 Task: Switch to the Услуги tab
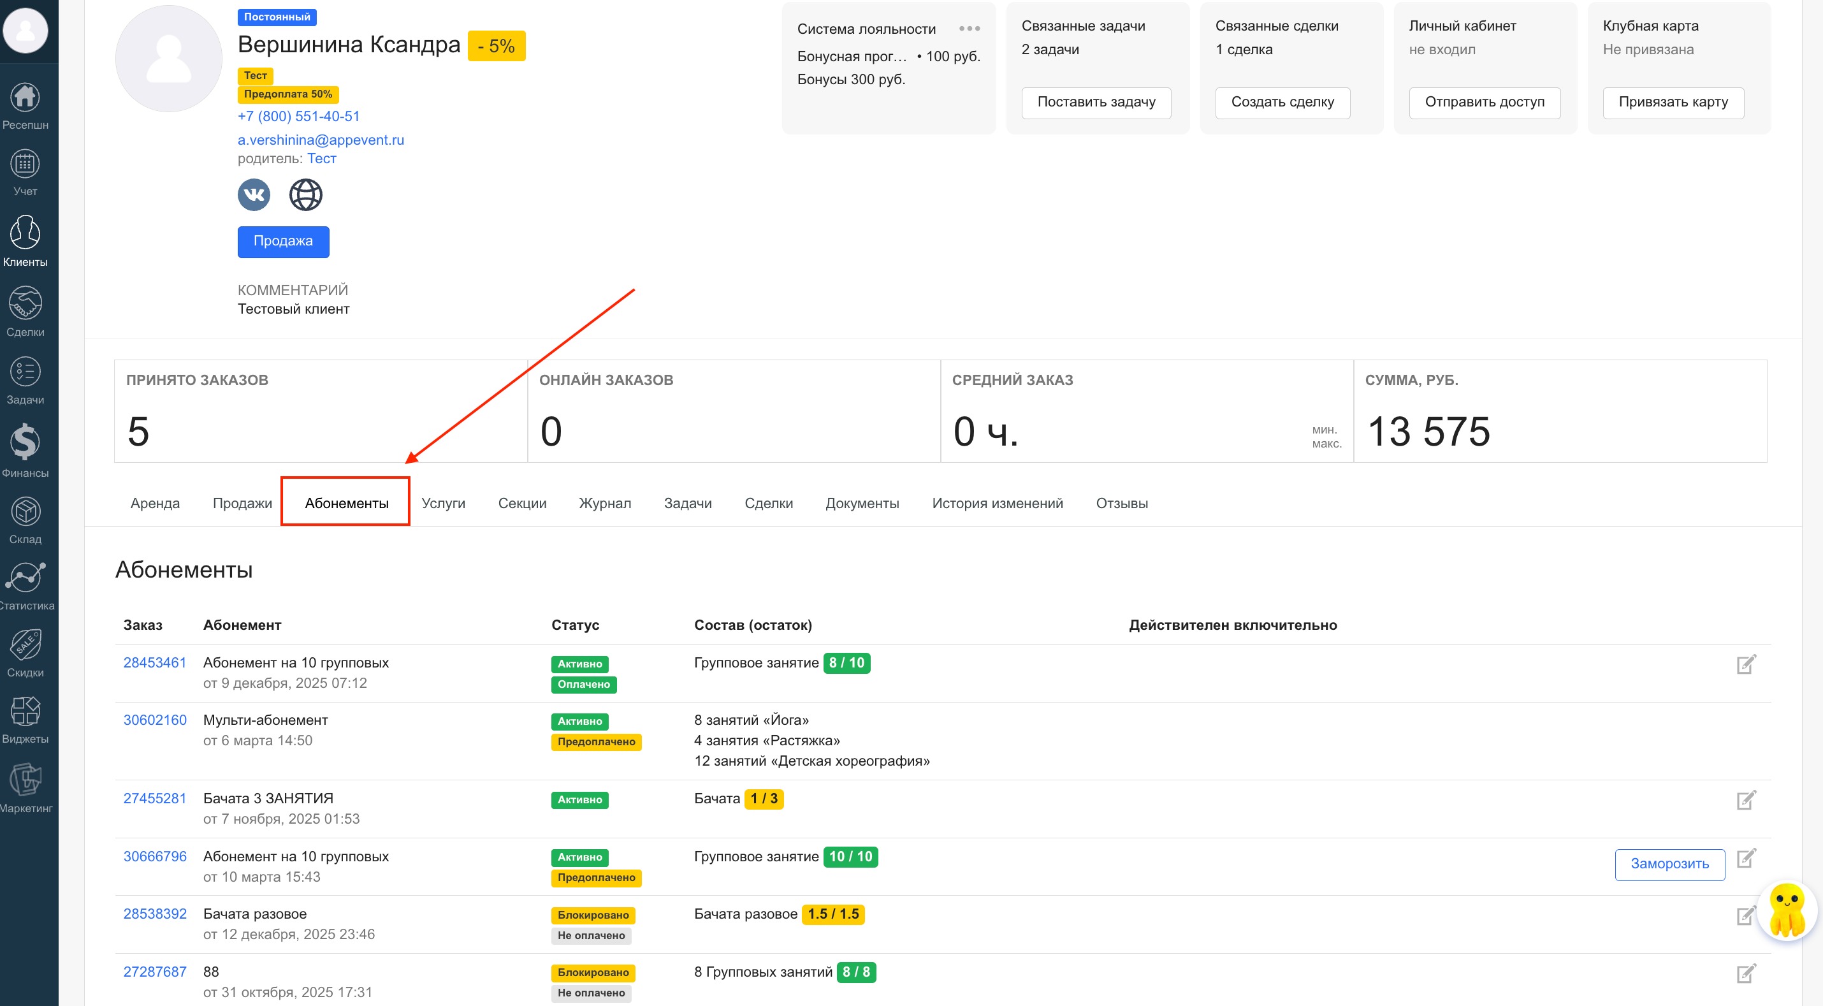click(x=443, y=504)
